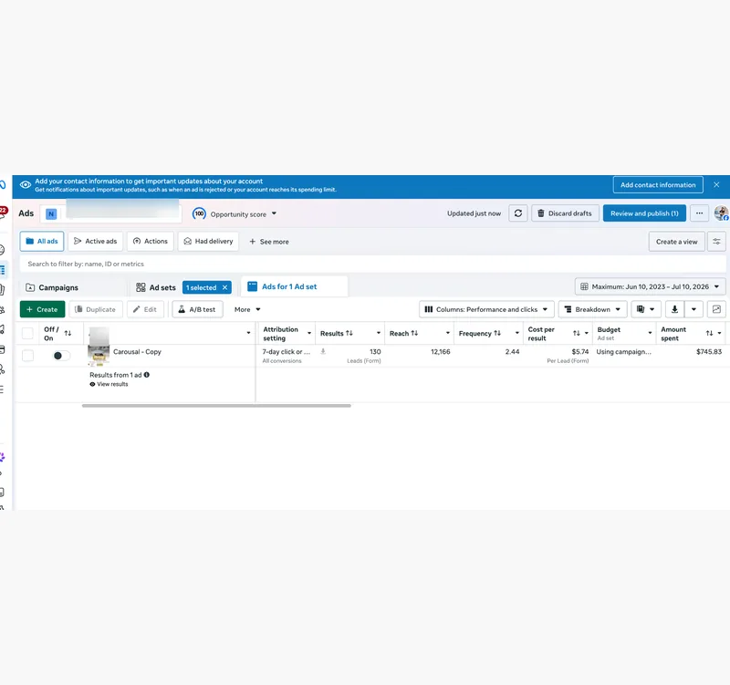Sort by Amount spent arrows

pos(709,333)
